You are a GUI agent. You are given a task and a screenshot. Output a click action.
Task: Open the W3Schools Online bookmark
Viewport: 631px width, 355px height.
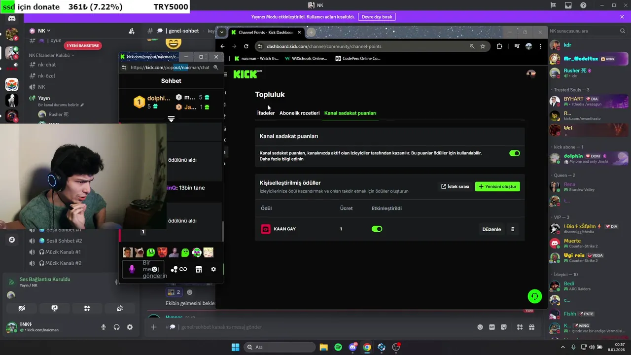pyautogui.click(x=306, y=58)
